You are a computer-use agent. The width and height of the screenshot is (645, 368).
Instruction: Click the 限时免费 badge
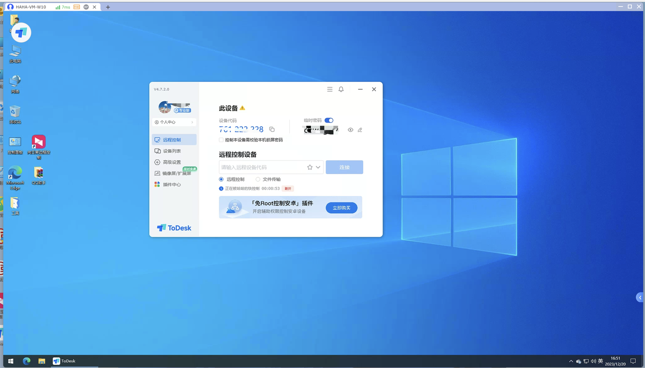(x=190, y=169)
